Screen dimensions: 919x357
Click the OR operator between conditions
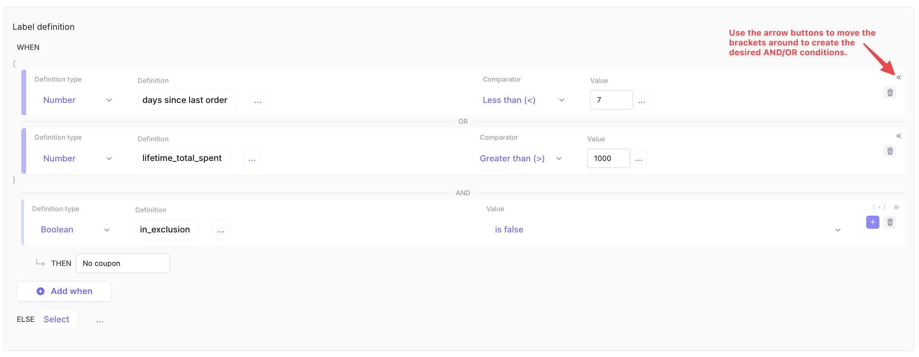coord(463,122)
